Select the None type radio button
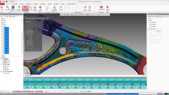The height and width of the screenshot is (95, 169). [149, 20]
